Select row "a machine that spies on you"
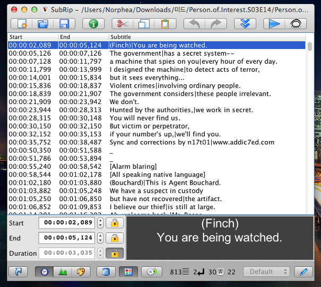Viewport: 321px width, 287px height. [x=157, y=62]
